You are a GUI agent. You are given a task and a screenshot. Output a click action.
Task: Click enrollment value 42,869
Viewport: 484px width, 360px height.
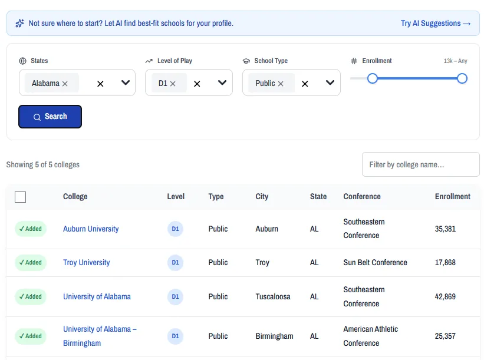(x=445, y=297)
